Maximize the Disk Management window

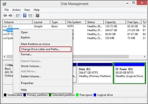coord(134,3)
